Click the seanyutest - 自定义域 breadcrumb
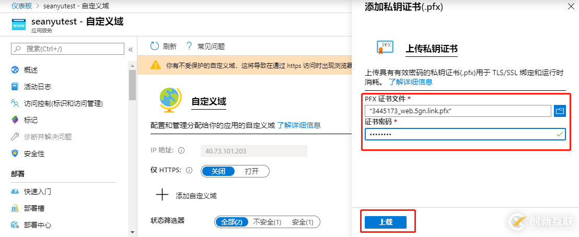This screenshot has width=579, height=237. 76,6
